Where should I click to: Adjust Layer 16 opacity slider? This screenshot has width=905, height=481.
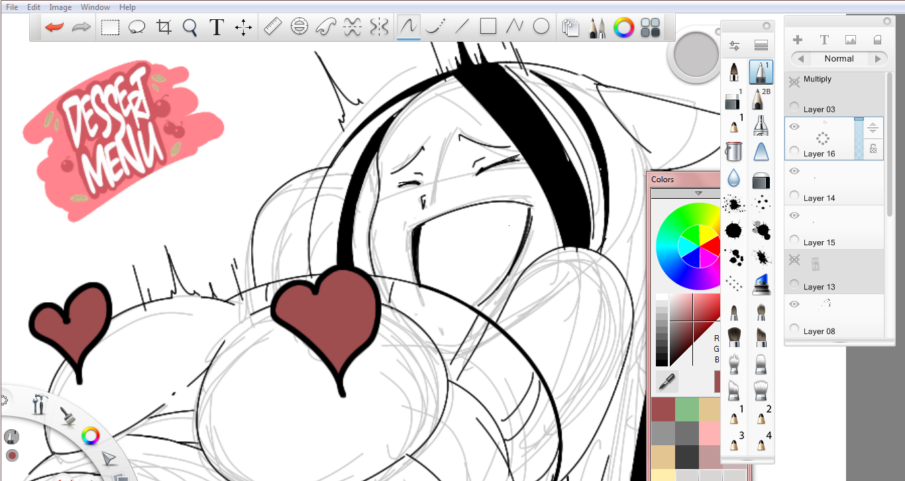click(x=859, y=138)
